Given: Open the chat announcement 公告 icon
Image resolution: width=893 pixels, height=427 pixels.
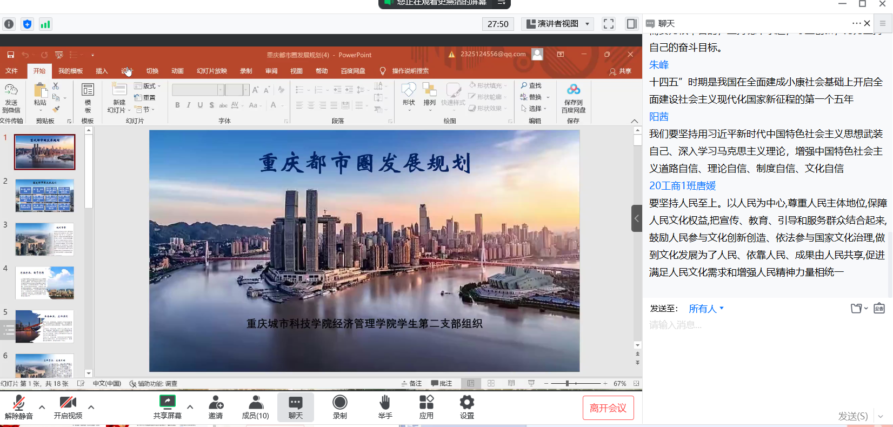Looking at the screenshot, I should point(879,308).
